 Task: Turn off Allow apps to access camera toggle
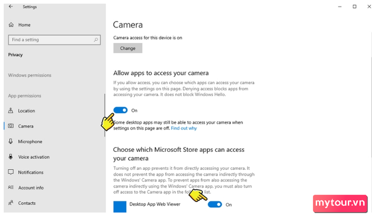point(120,110)
